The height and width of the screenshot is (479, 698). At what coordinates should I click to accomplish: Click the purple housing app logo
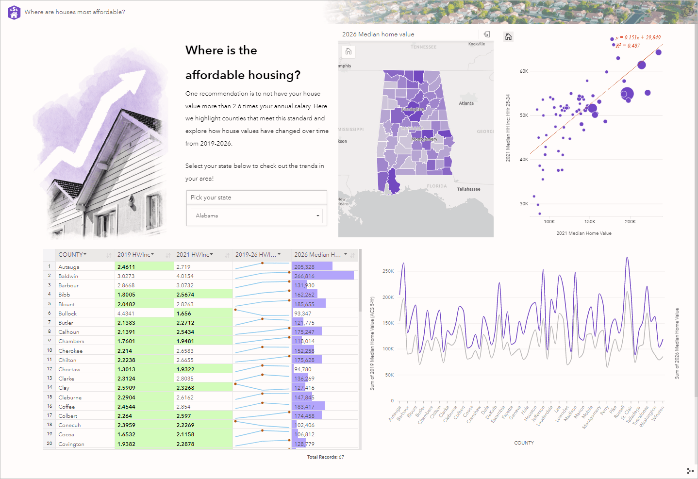click(14, 12)
